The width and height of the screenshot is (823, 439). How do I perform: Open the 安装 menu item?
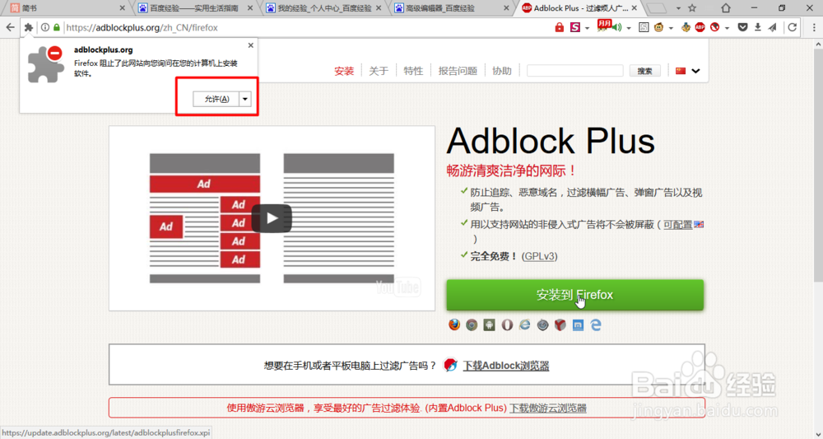coord(344,71)
